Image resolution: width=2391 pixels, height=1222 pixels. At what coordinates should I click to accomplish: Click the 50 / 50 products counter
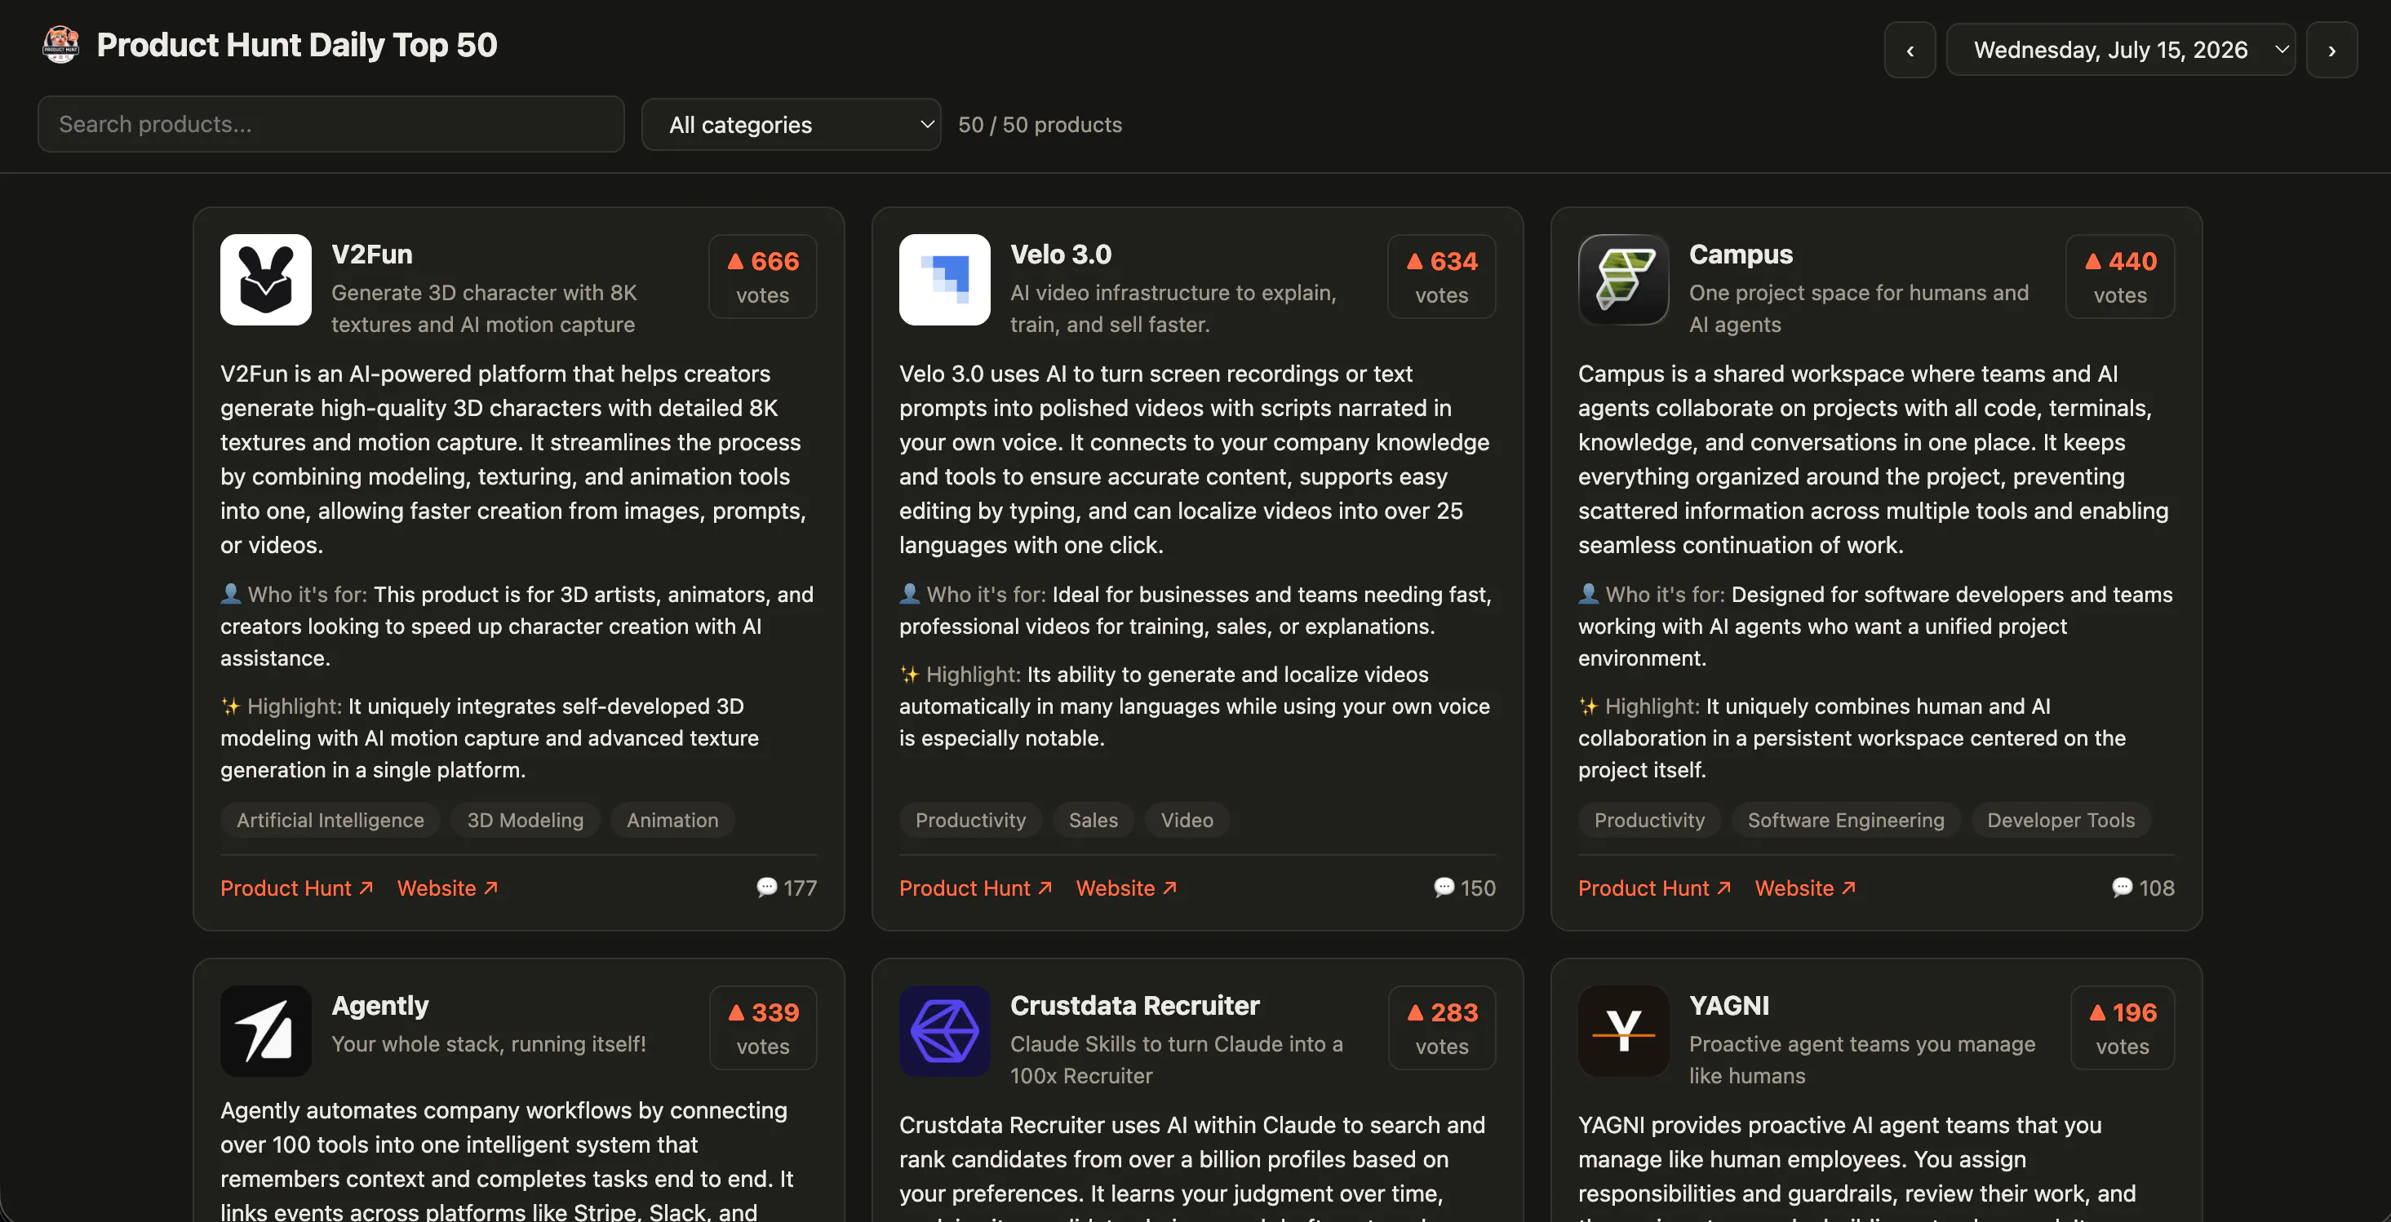1040,124
